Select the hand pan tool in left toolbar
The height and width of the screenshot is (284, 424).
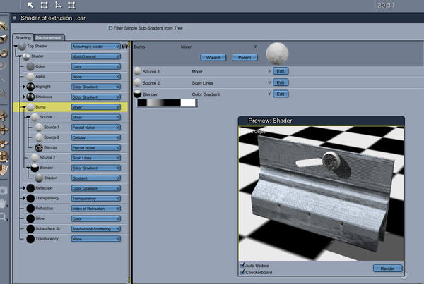pyautogui.click(x=3, y=204)
